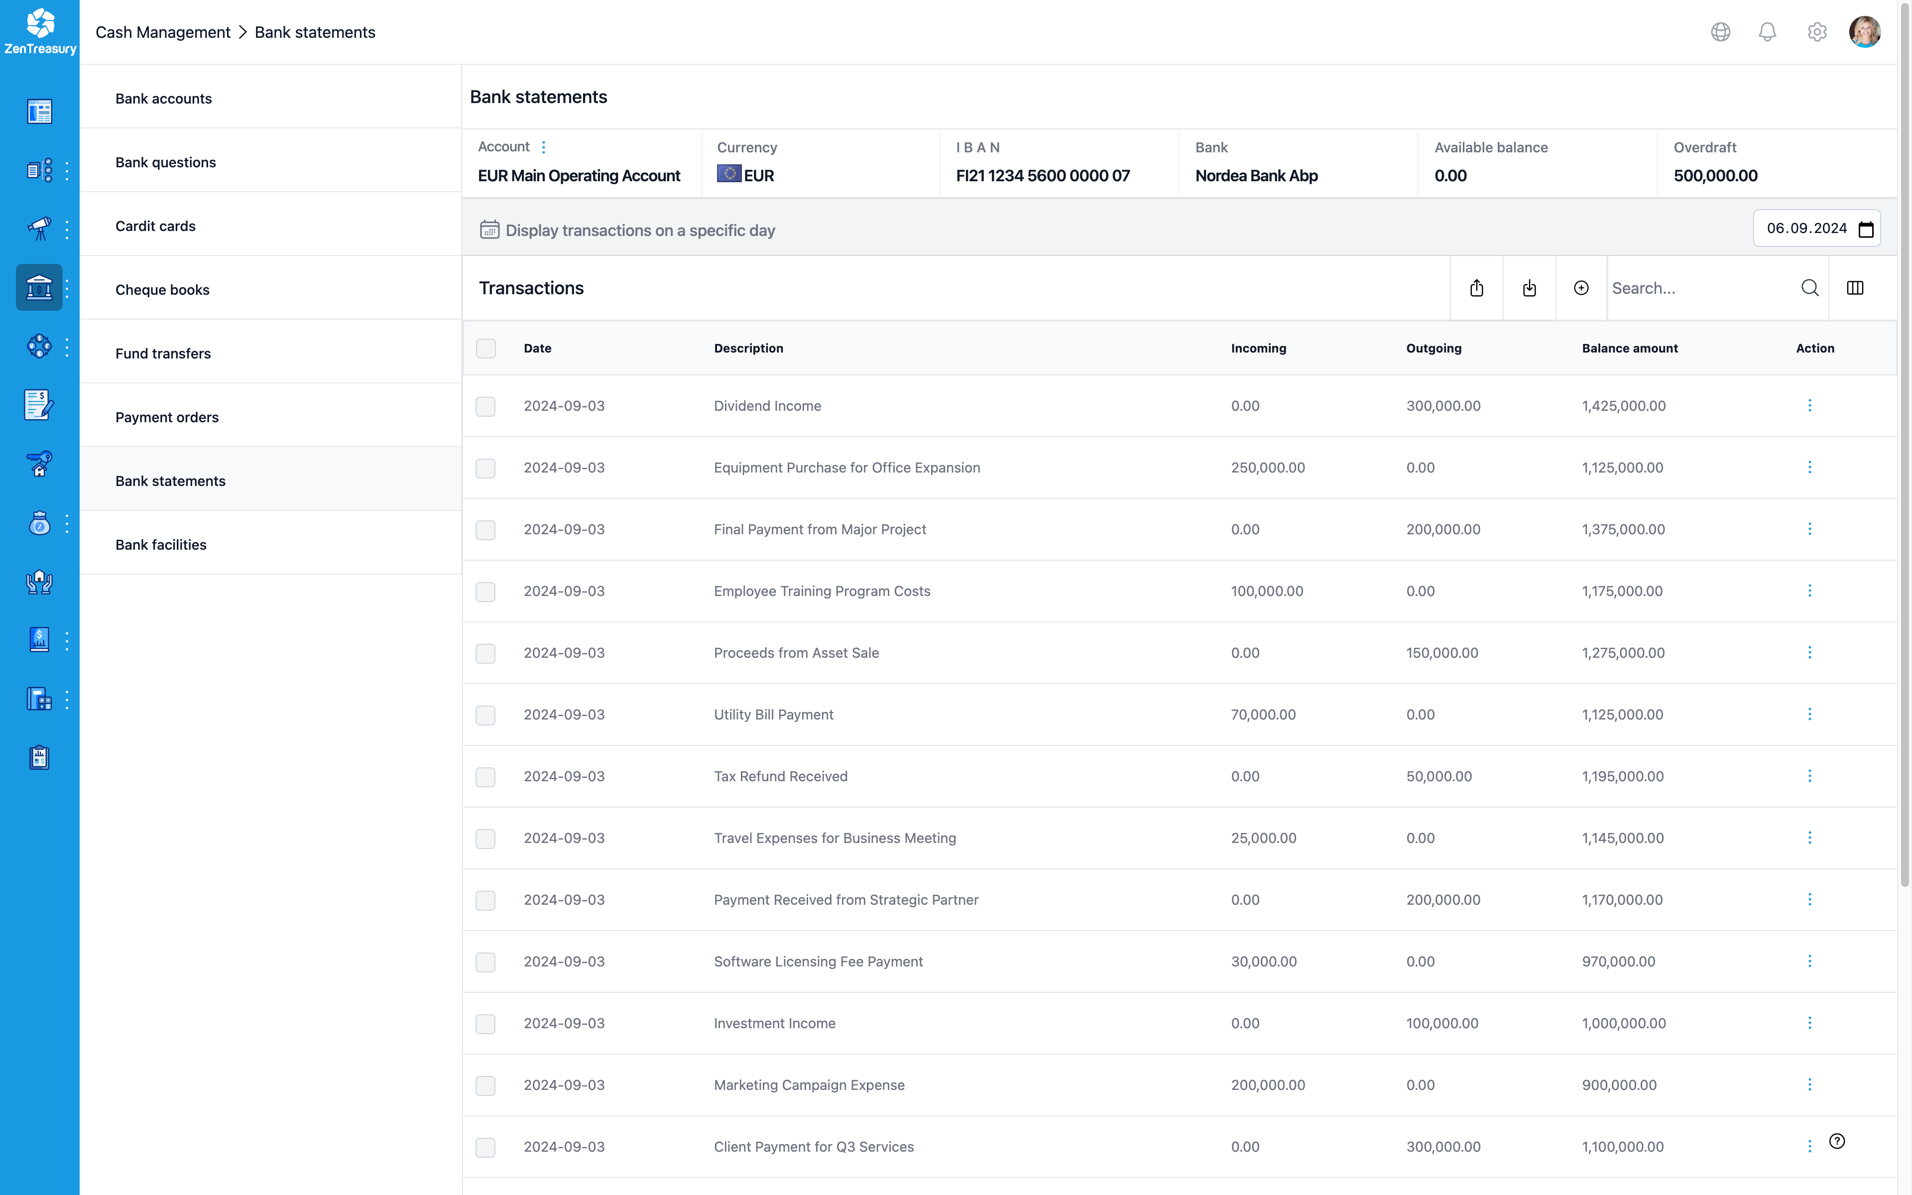1912x1195 pixels.
Task: Click the Cash Management breadcrumb link
Action: pos(163,32)
